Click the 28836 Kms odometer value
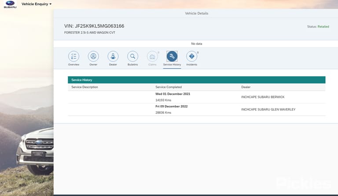The width and height of the screenshot is (338, 196). tap(163, 113)
